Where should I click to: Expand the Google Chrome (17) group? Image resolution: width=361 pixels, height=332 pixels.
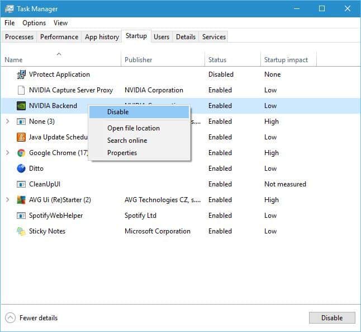click(7, 153)
